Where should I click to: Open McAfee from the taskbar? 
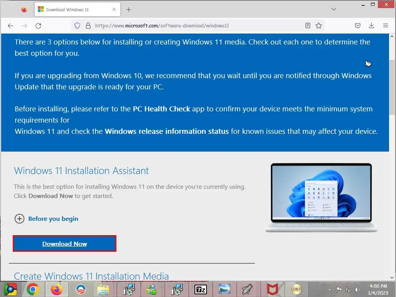pos(273,289)
